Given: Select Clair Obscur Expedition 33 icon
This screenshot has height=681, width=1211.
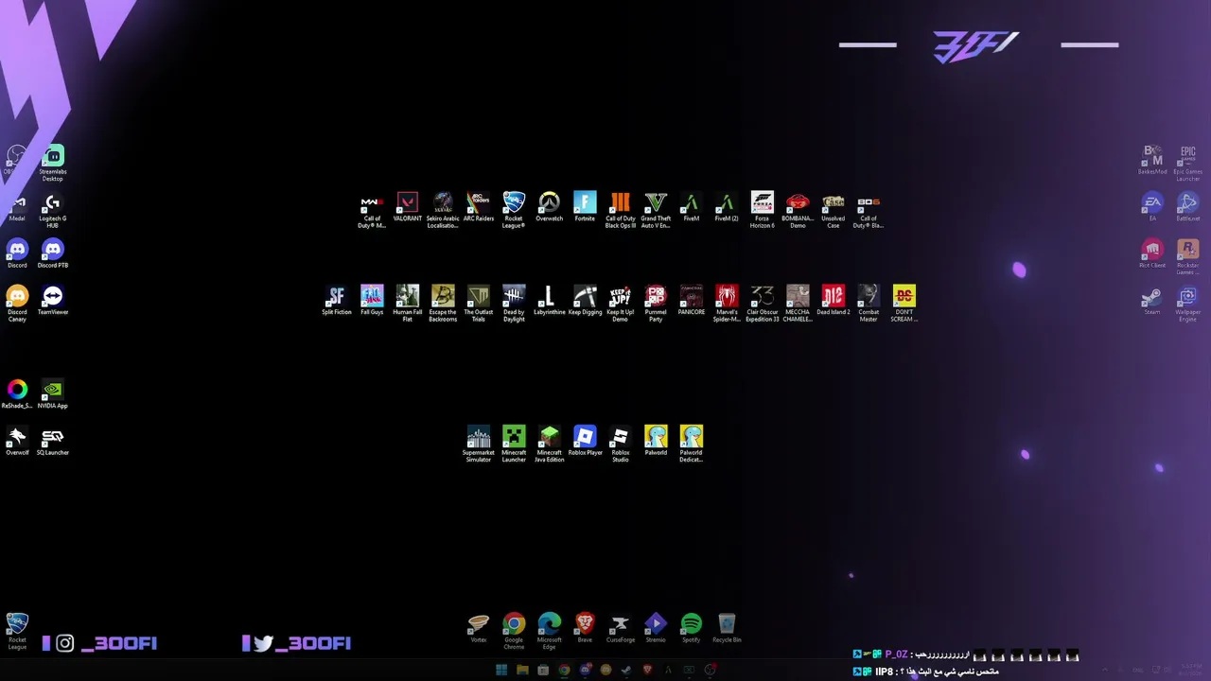Looking at the screenshot, I should pyautogui.click(x=763, y=305).
